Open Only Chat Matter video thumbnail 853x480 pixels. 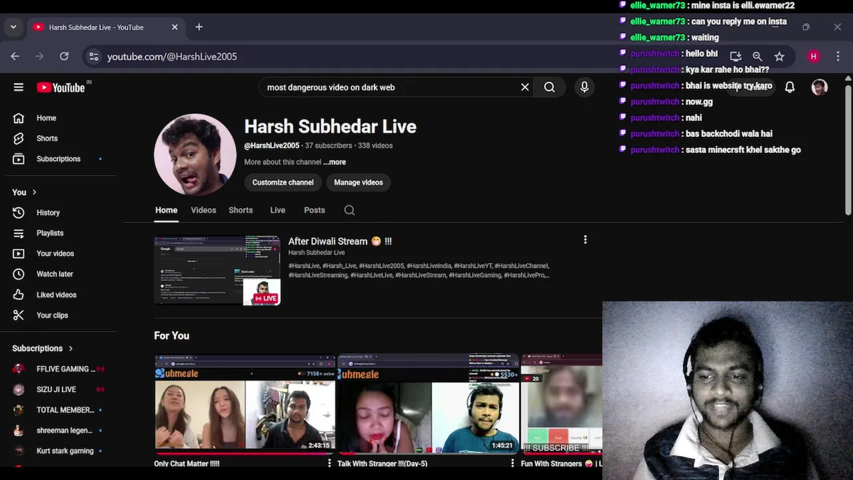245,403
